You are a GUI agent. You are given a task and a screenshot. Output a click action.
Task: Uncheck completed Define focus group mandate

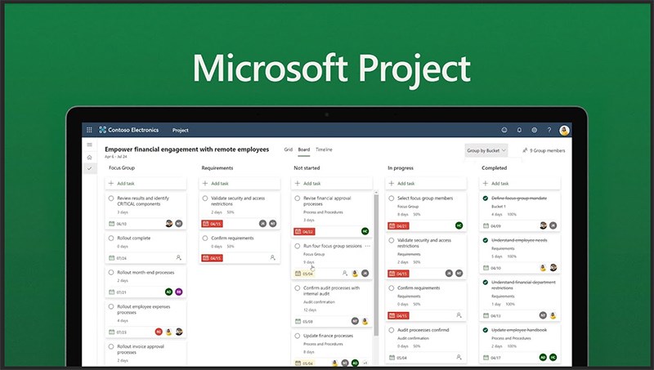coord(485,198)
